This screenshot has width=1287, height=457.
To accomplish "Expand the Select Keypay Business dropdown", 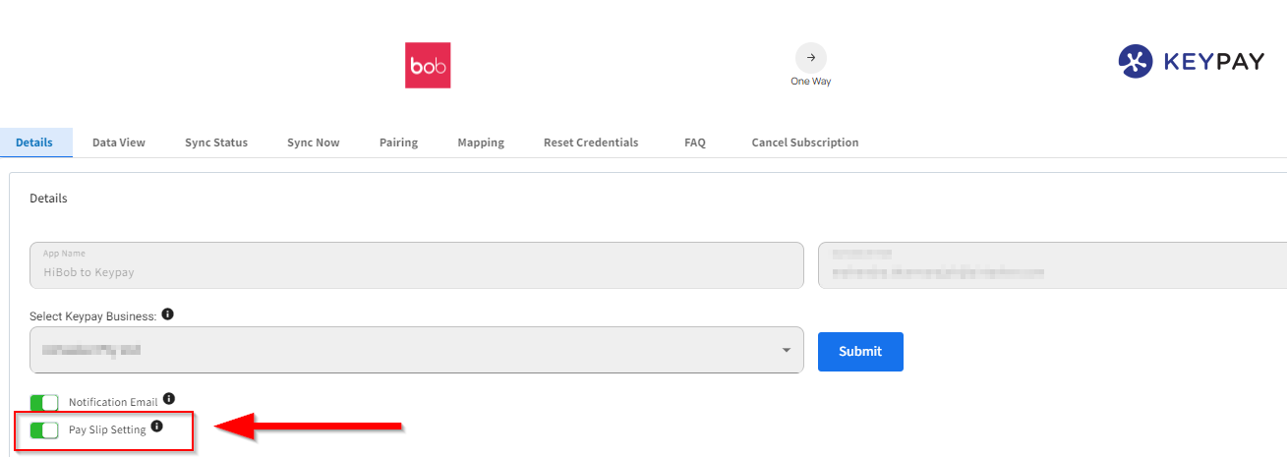I will pyautogui.click(x=417, y=351).
